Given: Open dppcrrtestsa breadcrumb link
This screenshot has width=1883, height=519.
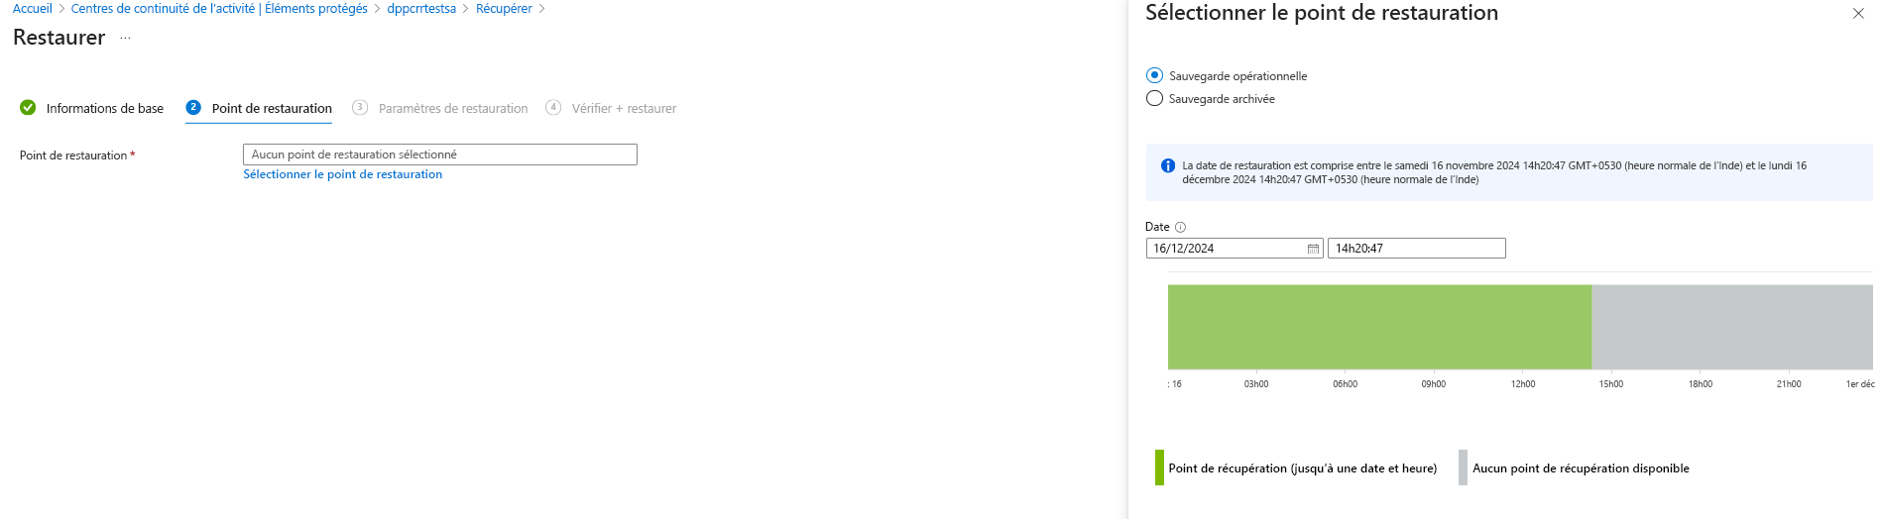Looking at the screenshot, I should pyautogui.click(x=421, y=9).
